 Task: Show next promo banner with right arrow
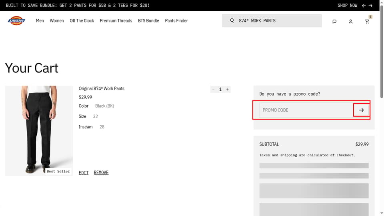(370, 6)
